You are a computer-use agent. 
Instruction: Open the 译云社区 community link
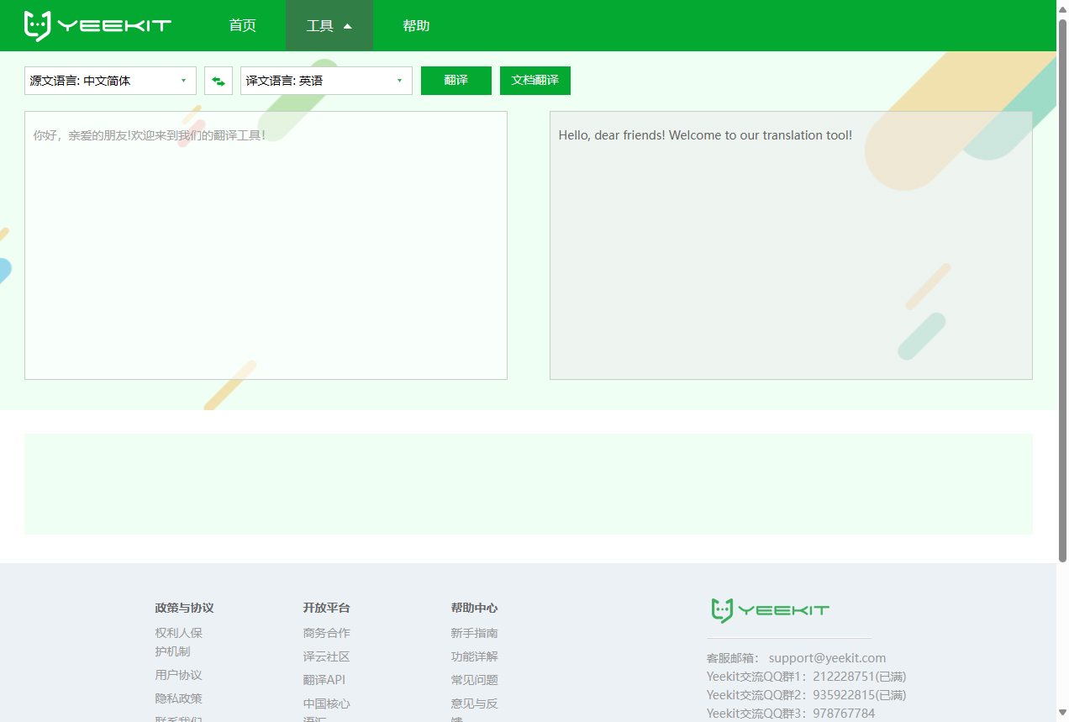[x=326, y=656]
